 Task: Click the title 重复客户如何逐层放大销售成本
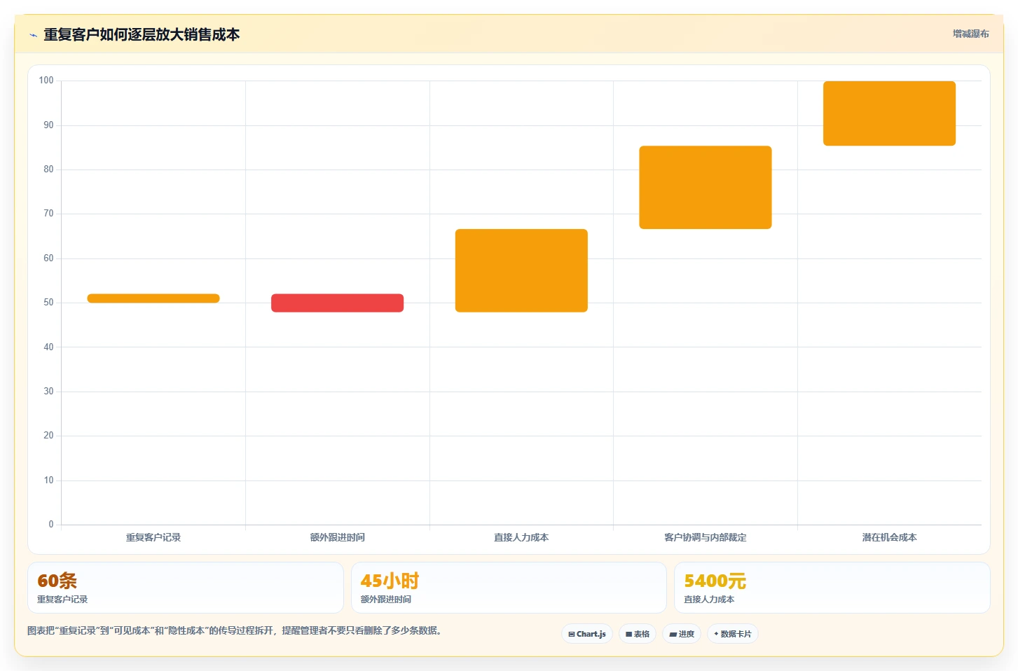point(142,34)
